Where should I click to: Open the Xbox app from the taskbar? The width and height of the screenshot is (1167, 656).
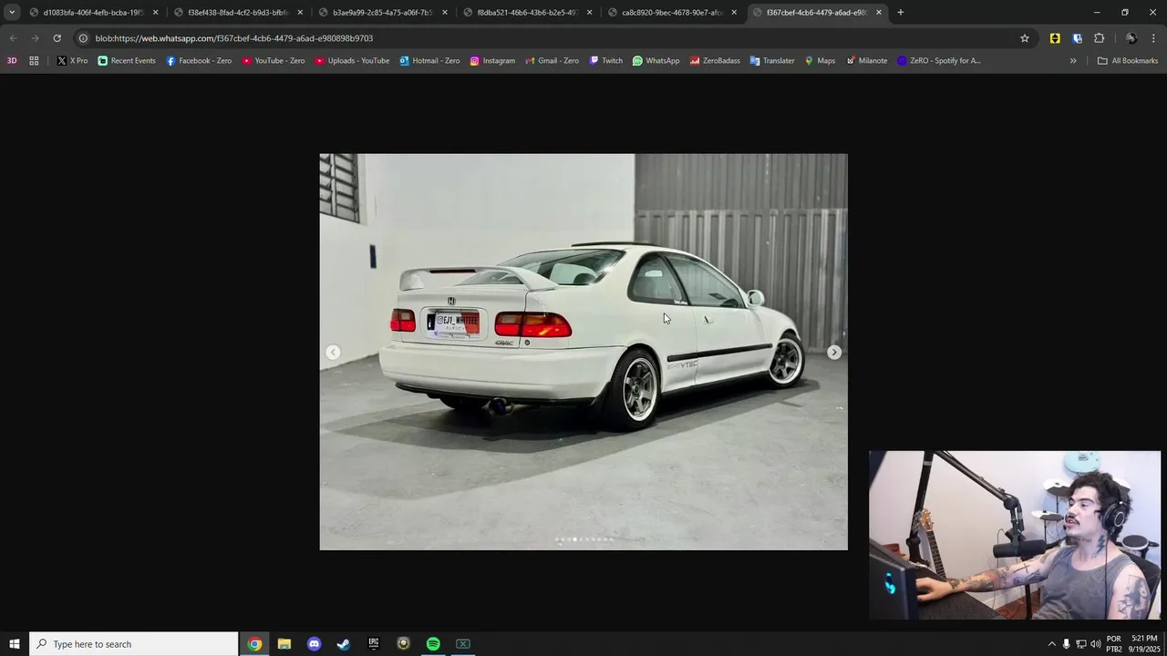click(463, 644)
